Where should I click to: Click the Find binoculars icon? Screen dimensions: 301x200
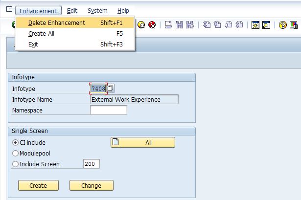pos(179,25)
